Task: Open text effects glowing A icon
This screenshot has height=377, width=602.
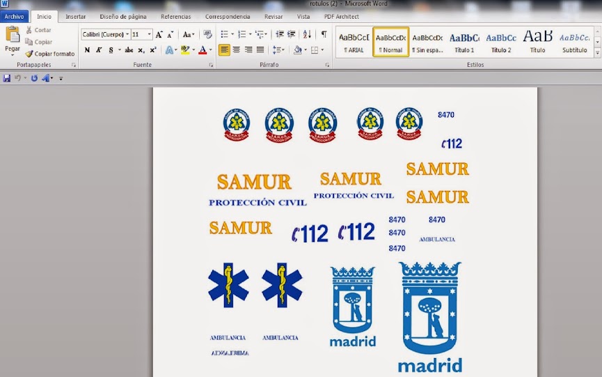Action: pyautogui.click(x=169, y=50)
